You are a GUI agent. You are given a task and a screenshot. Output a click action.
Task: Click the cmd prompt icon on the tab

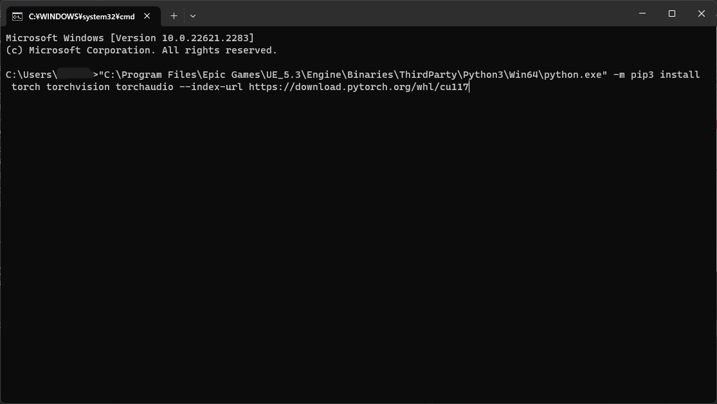19,16
